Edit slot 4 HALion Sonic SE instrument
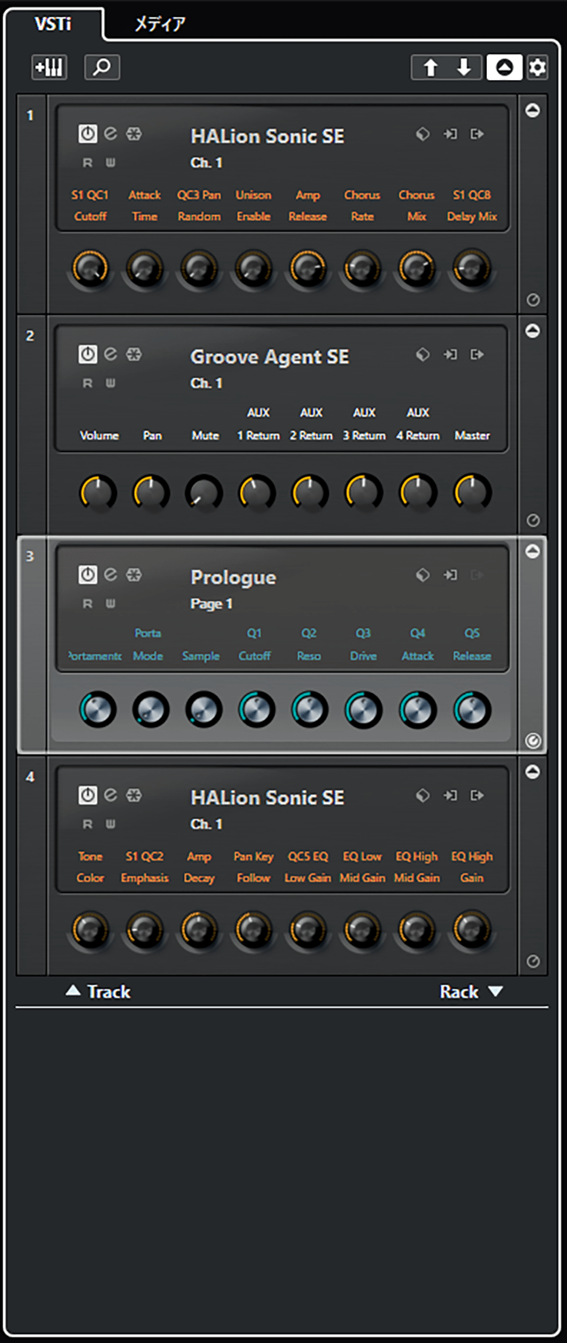 pos(111,795)
